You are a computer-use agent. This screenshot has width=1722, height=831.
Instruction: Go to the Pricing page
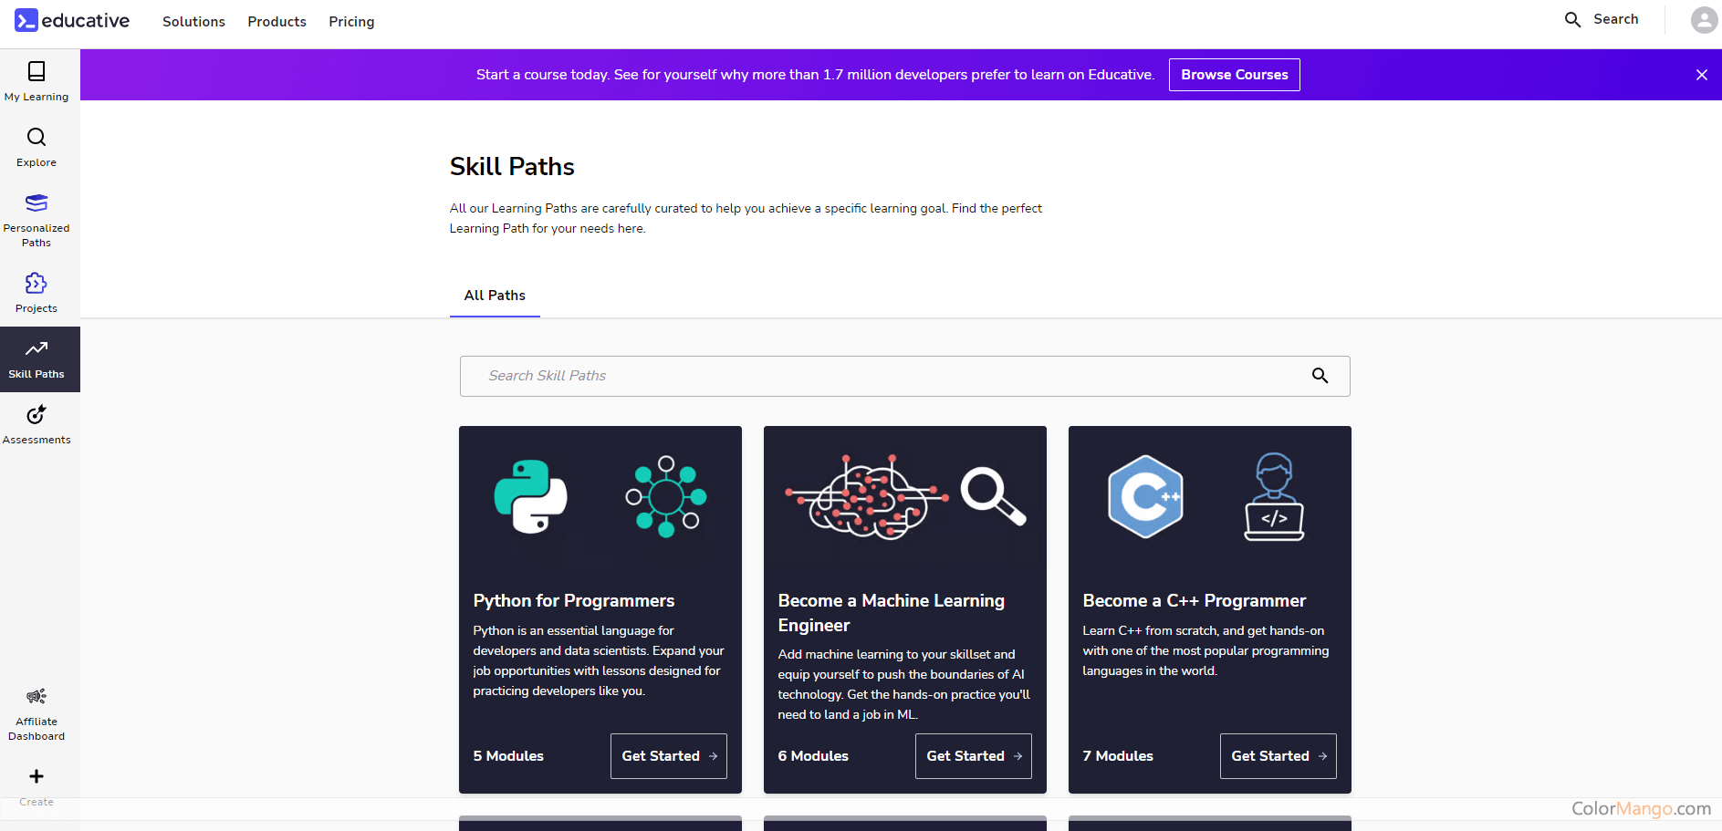351,22
